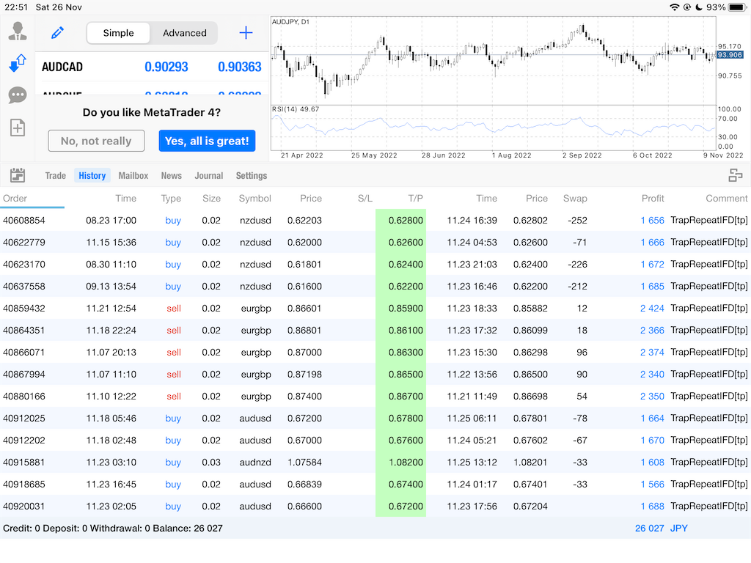Open the accounts profile icon
Image resolution: width=751 pixels, height=563 pixels.
tap(18, 31)
